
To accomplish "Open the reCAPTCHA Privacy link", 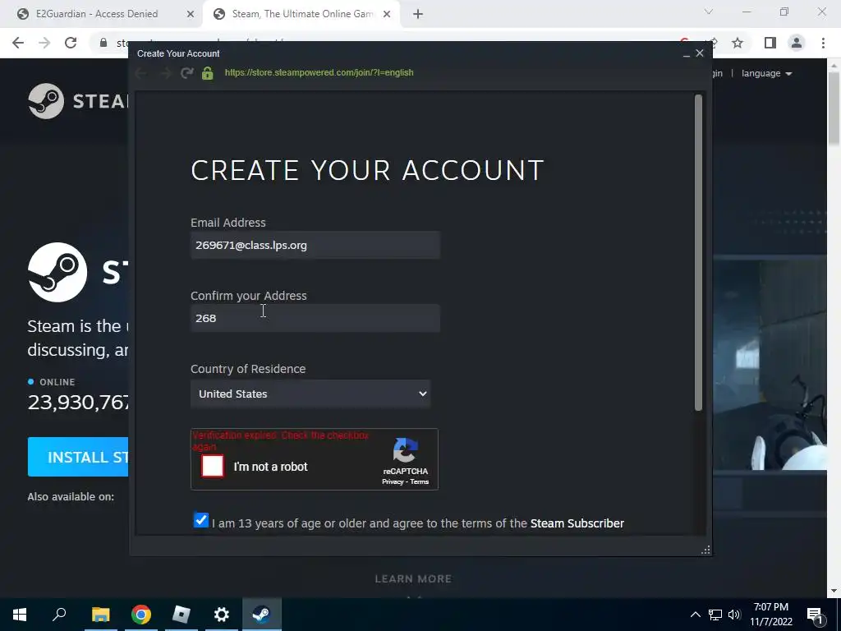I will tap(393, 481).
